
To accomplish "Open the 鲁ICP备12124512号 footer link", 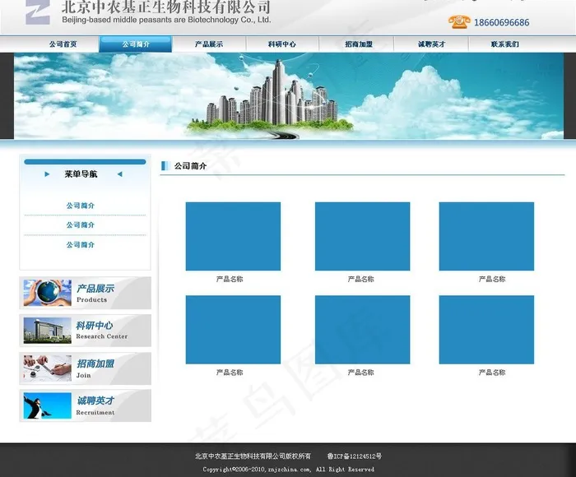I will click(x=354, y=456).
